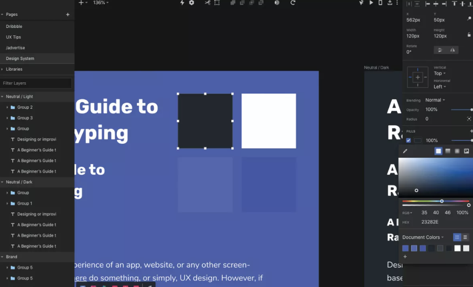Uncheck the fill visibility checkbox

tap(409, 140)
